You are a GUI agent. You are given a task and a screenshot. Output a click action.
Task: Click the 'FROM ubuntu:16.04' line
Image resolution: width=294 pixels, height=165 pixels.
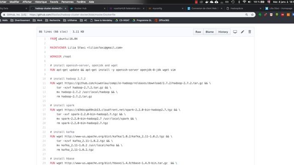(x=64, y=38)
